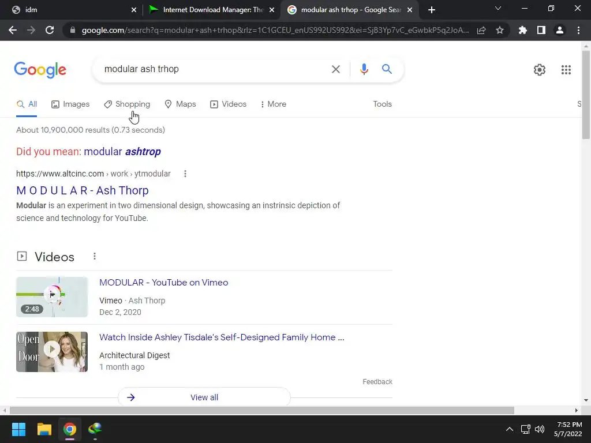Click View all videos button
591x443 pixels.
[204, 397]
